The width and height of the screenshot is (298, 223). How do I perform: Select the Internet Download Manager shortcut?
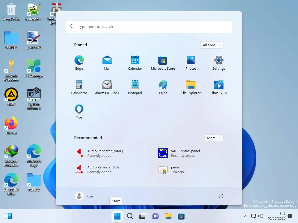pos(11,156)
